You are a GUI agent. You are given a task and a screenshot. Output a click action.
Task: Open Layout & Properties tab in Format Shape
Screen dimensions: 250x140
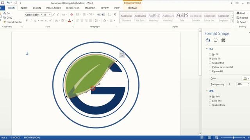coord(223,40)
